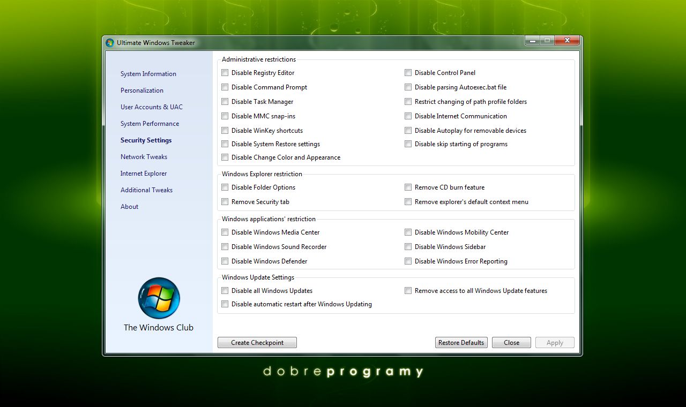Check Remove explorer's default context menu

tap(408, 202)
